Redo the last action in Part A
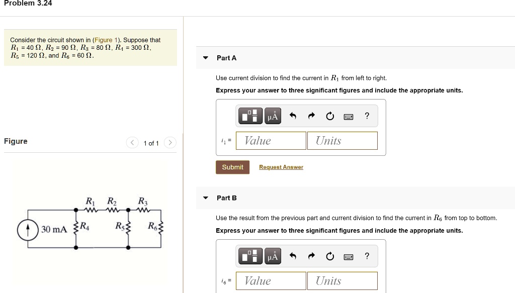Viewport: 515px width, 293px height. 311,116
